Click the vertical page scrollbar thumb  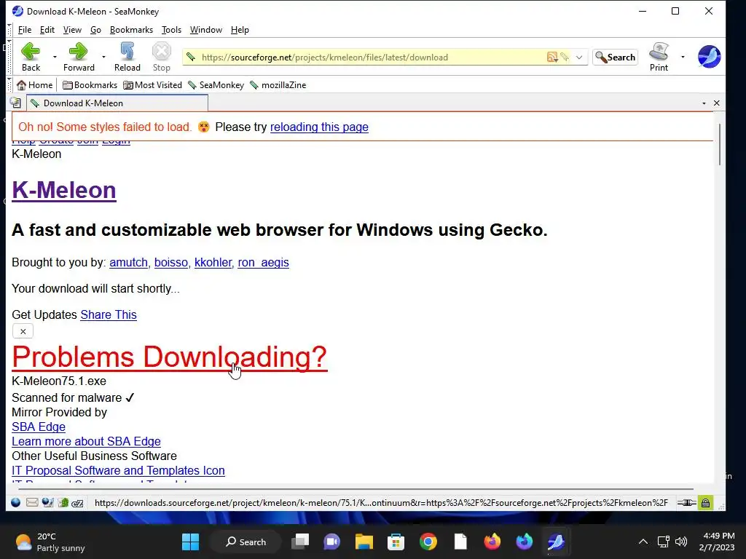coord(720,144)
